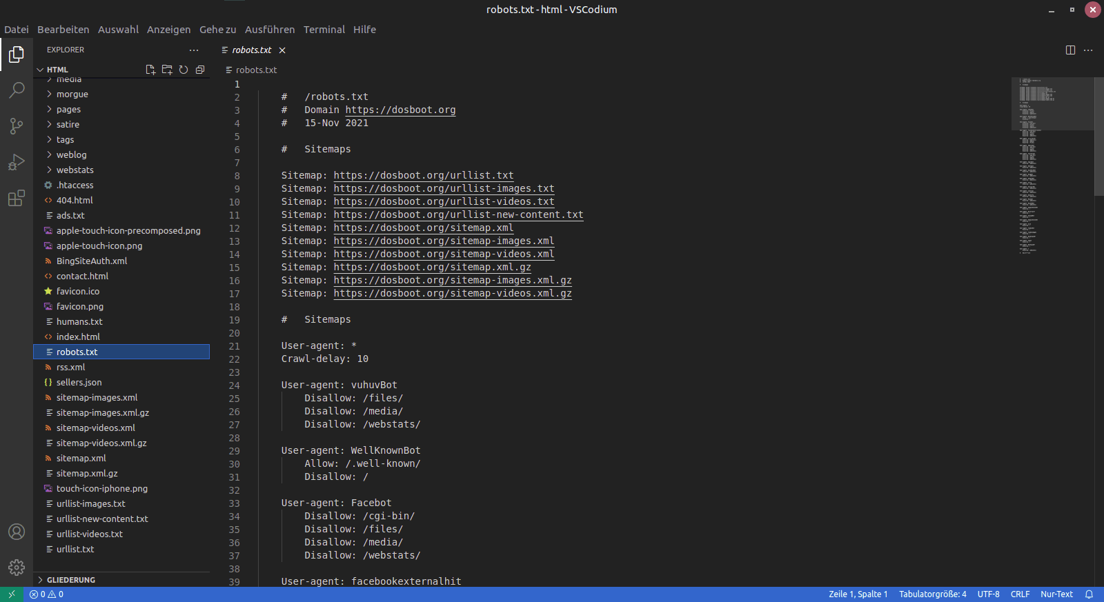Screen dimensions: 1104x602
Task: Expand the satire folder
Action: [x=121, y=124]
